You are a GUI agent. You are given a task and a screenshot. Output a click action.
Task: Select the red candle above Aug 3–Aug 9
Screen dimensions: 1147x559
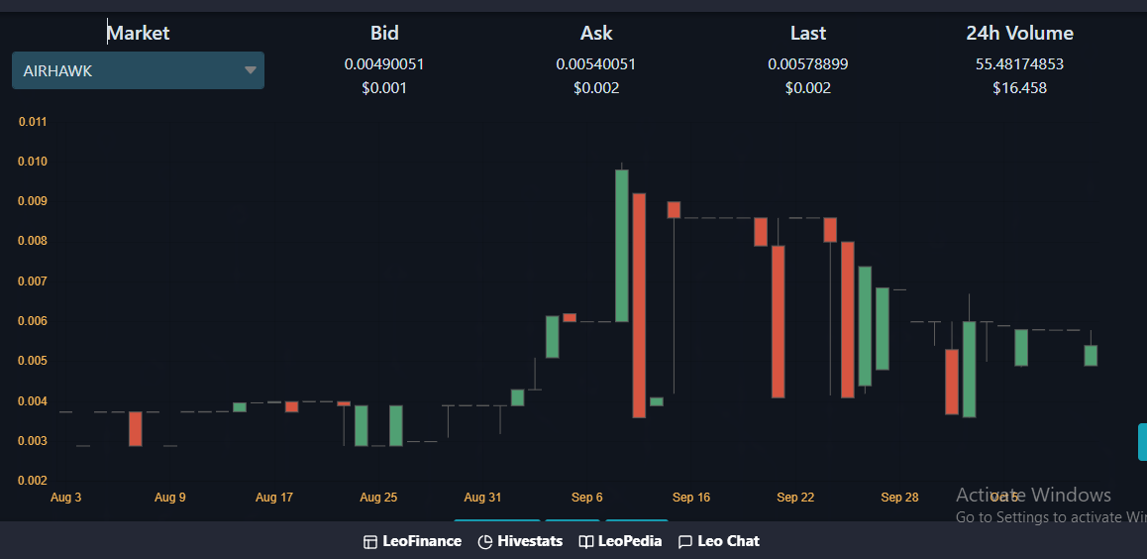[136, 429]
